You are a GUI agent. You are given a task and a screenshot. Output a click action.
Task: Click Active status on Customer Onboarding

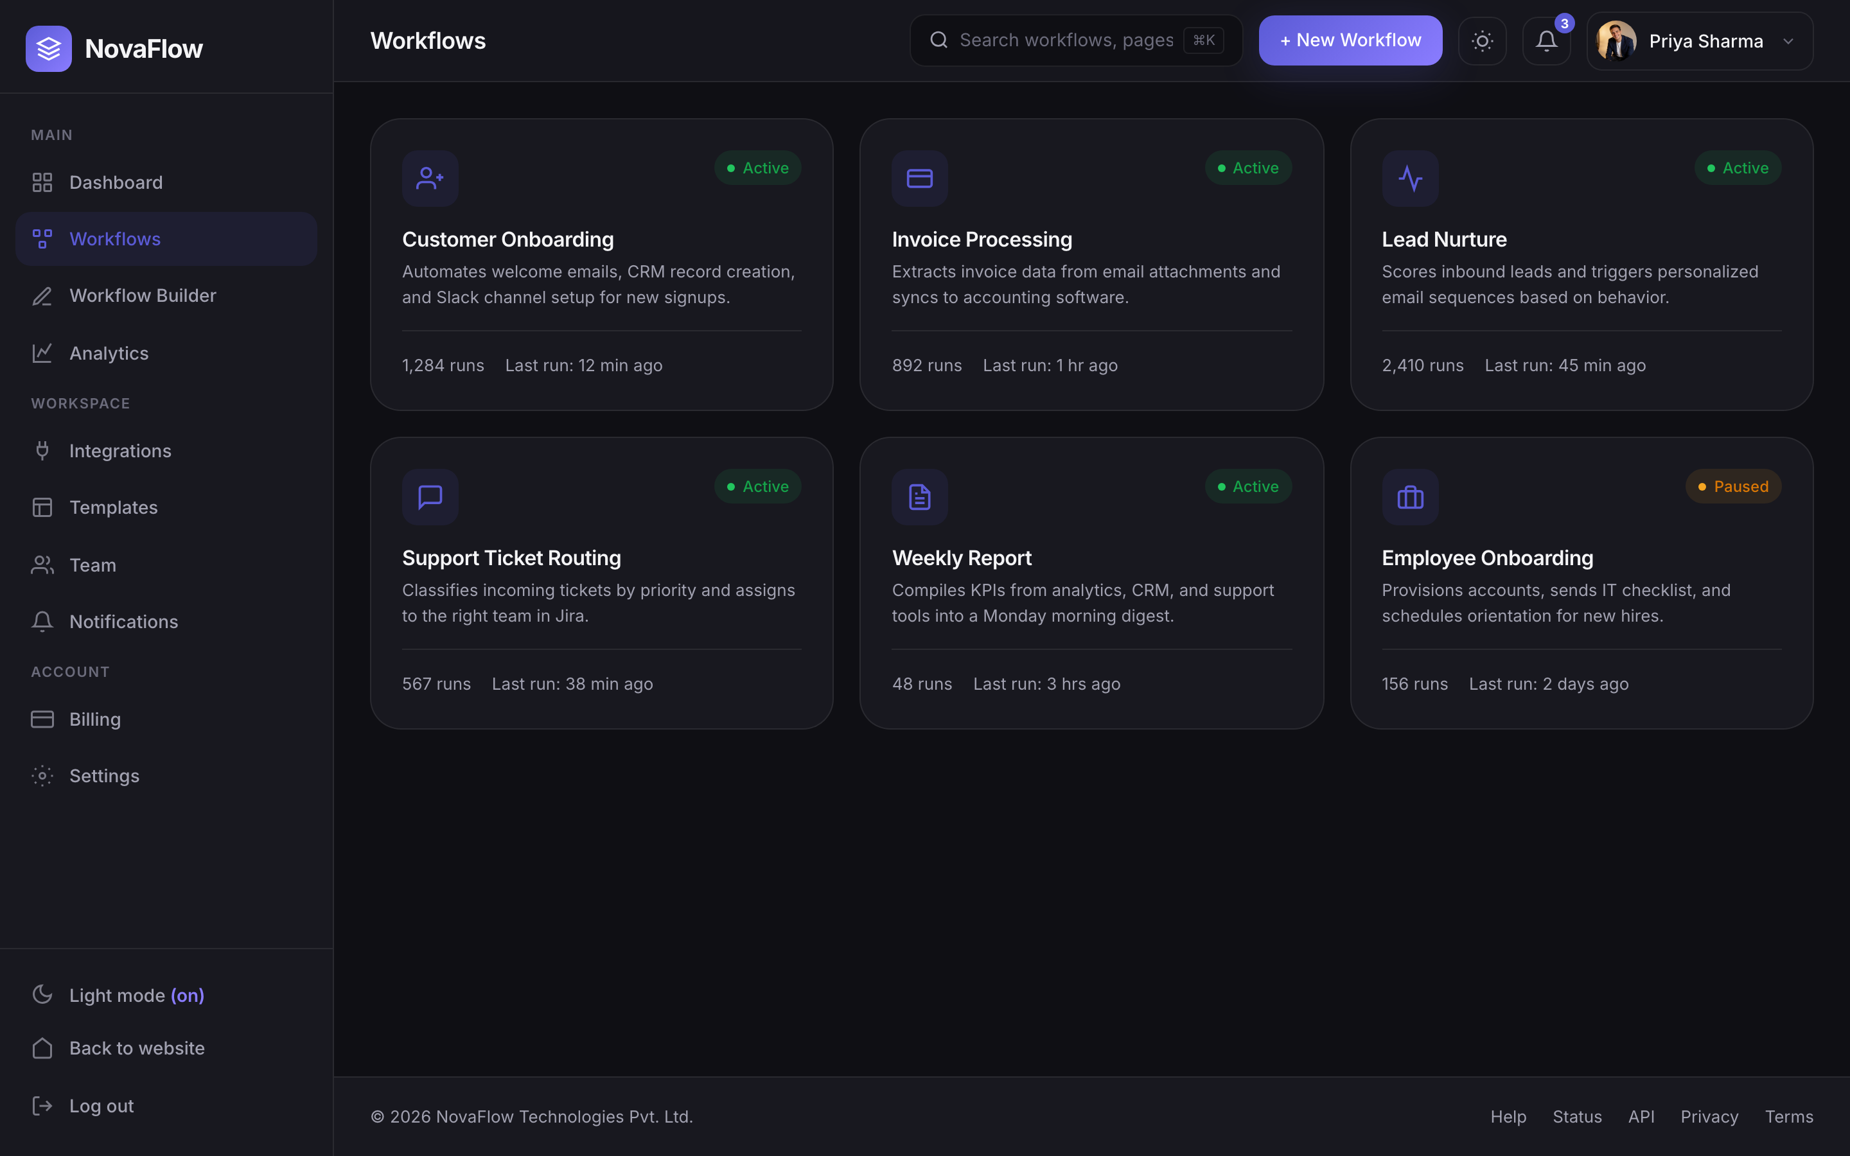tap(757, 168)
